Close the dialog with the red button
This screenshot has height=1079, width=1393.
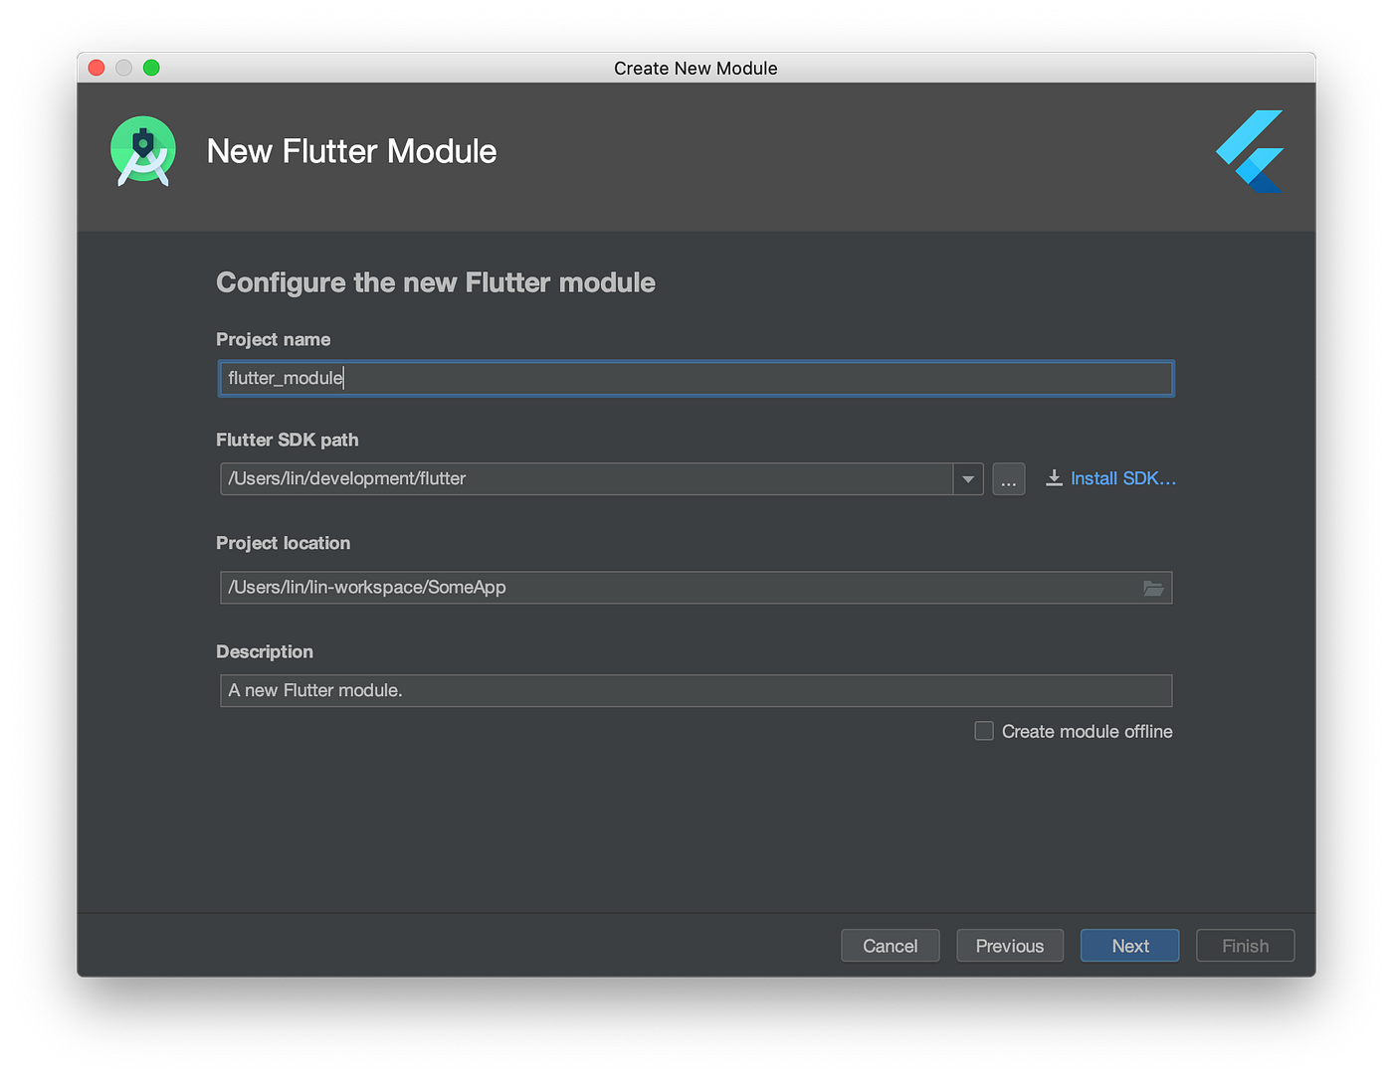tap(96, 67)
